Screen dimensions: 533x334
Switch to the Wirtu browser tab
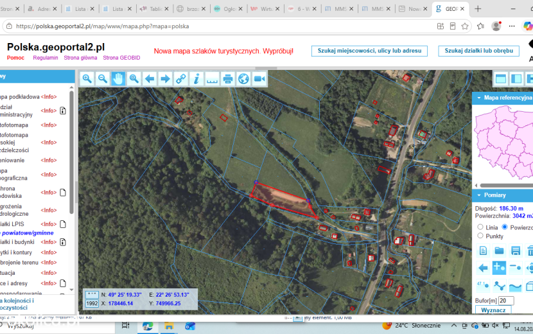[x=265, y=9]
